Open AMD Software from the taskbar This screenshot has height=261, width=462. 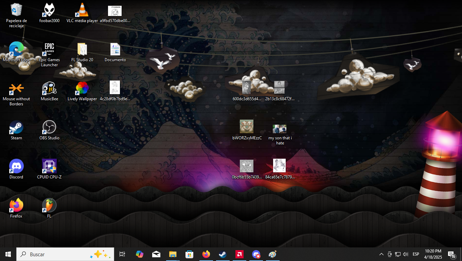239,254
